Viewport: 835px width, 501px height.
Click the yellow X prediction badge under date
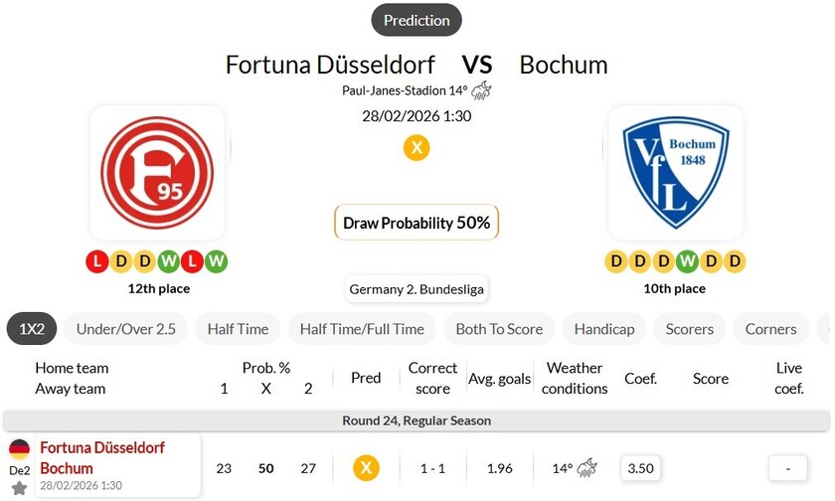pos(417,148)
